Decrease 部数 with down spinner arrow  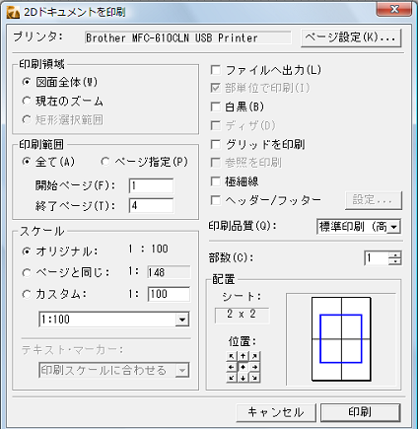pyautogui.click(x=394, y=261)
